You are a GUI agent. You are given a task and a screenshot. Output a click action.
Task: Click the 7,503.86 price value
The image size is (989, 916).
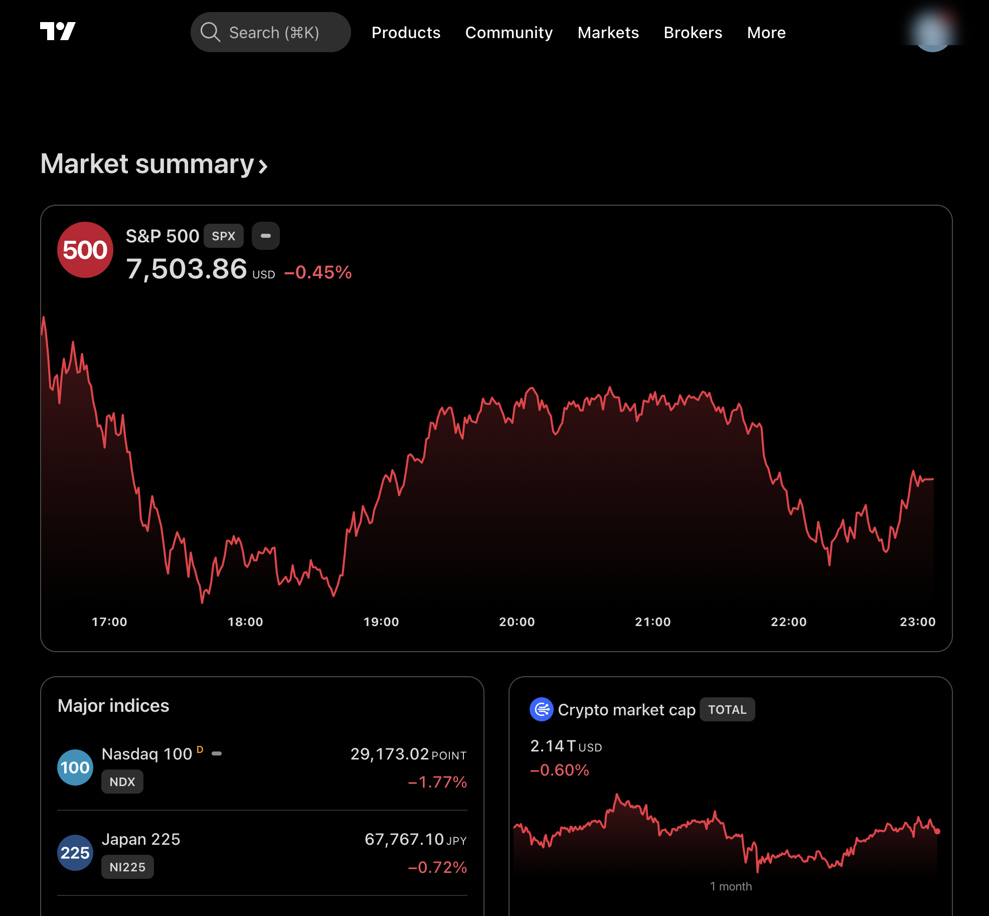click(187, 269)
